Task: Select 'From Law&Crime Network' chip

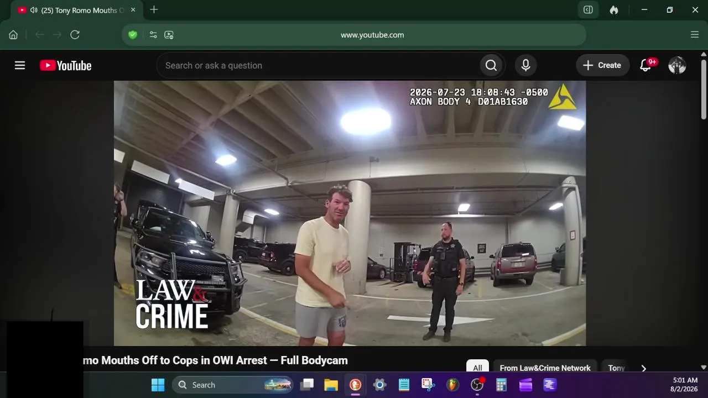Action: point(545,368)
